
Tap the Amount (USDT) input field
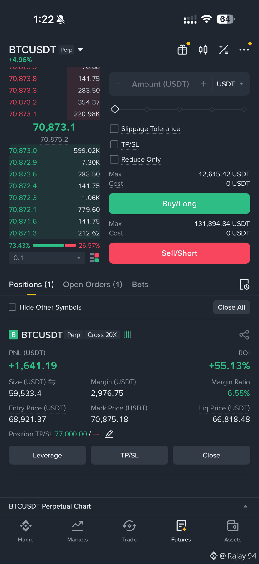click(x=160, y=84)
